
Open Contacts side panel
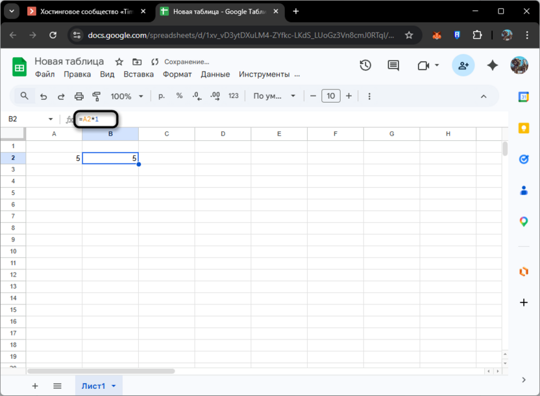pyautogui.click(x=524, y=190)
